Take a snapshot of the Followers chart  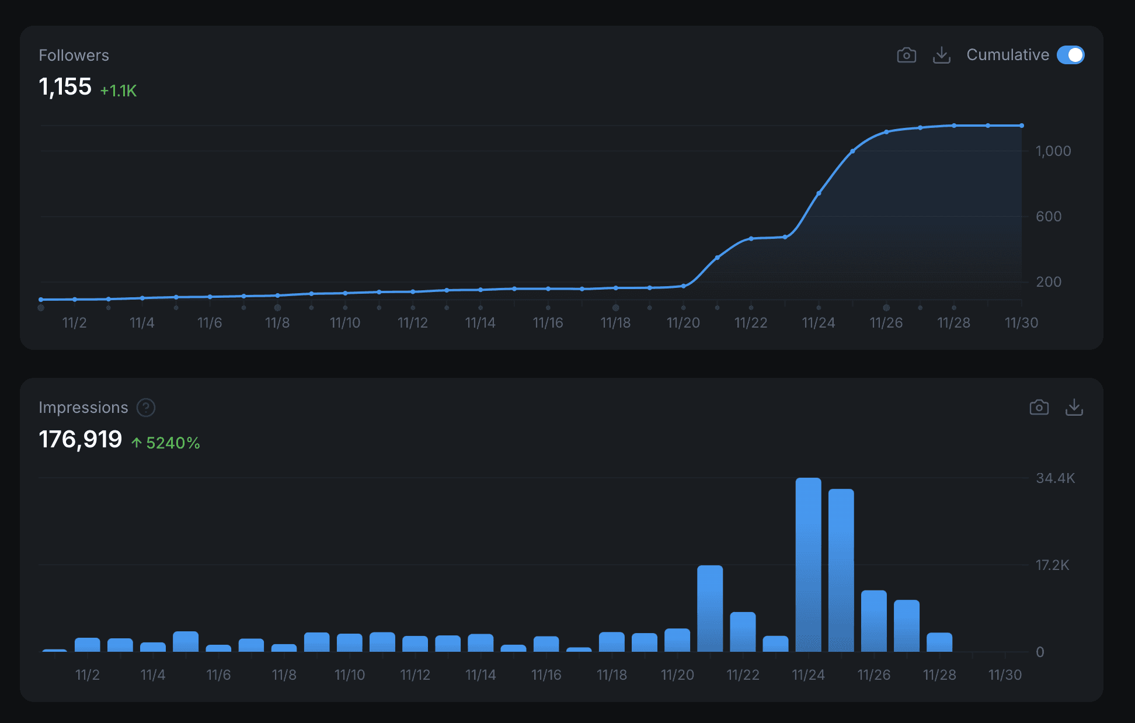[906, 55]
